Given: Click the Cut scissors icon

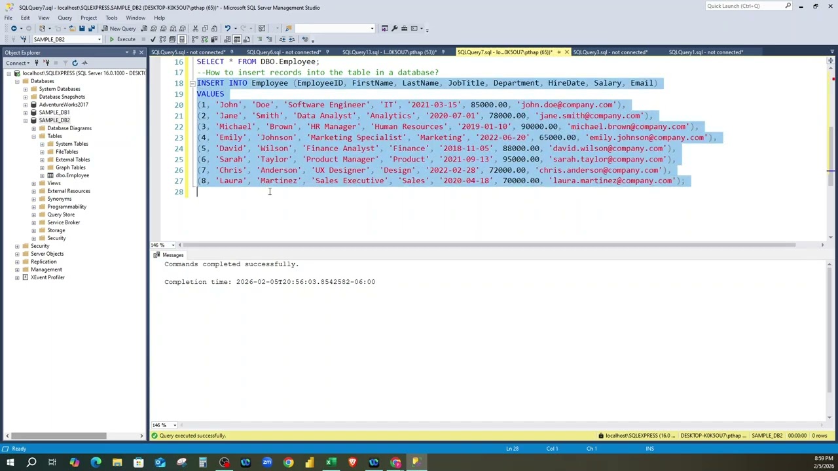Looking at the screenshot, I should pyautogui.click(x=195, y=28).
